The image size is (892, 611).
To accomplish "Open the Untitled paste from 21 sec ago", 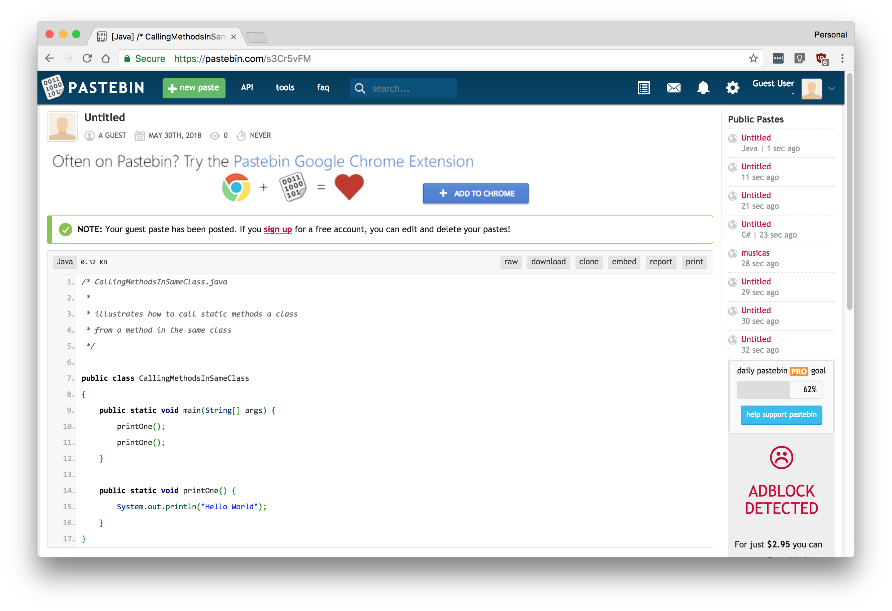I will (x=756, y=195).
